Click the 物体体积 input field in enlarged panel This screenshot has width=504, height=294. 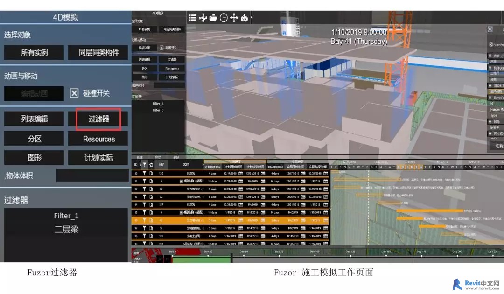point(92,175)
